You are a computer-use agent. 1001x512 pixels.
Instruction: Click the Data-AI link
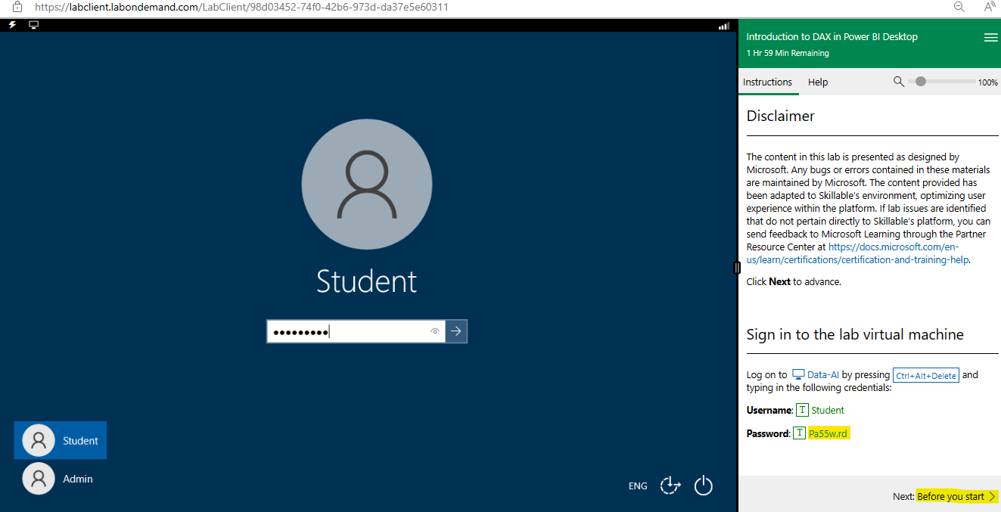click(823, 374)
